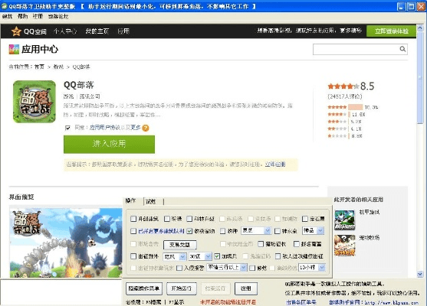The width and height of the screenshot is (427, 306).
Task: Click the scrollbar up arrow
Action: [420, 28]
